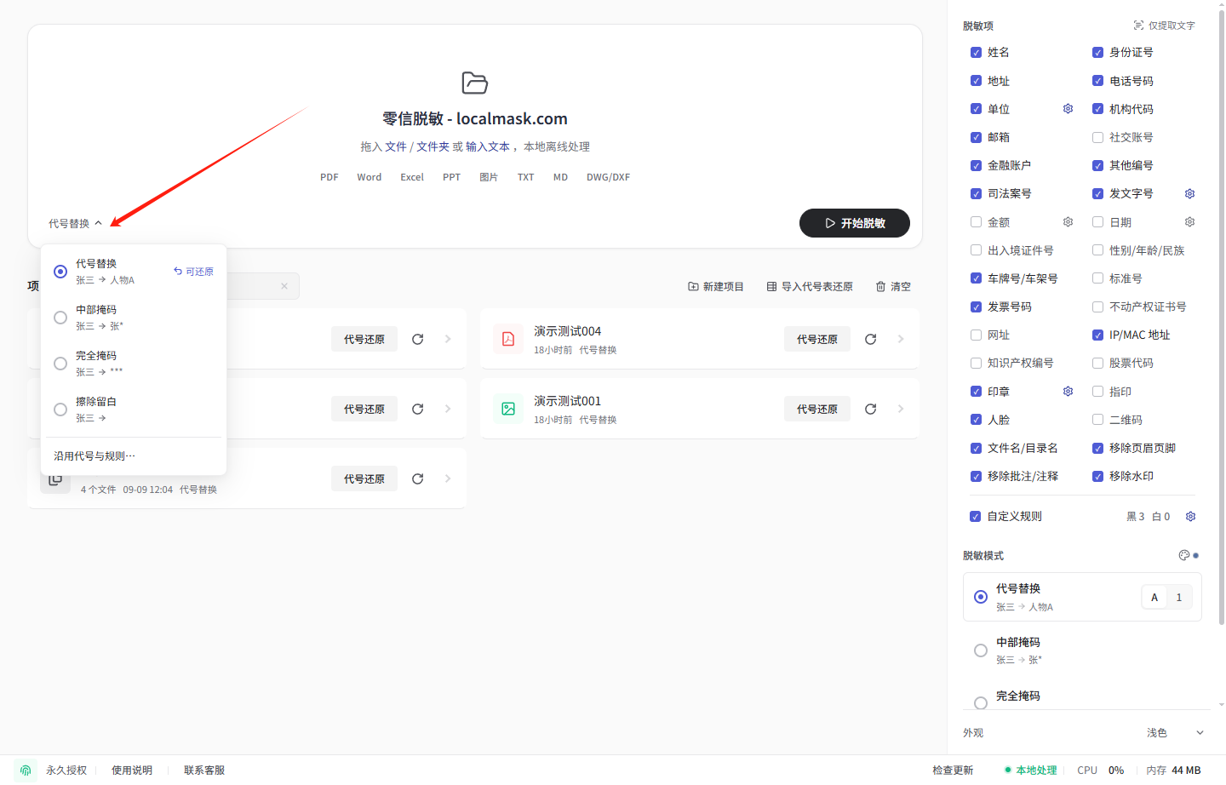Select 中部掩码 radio in right panel
The height and width of the screenshot is (785, 1226).
click(x=981, y=650)
